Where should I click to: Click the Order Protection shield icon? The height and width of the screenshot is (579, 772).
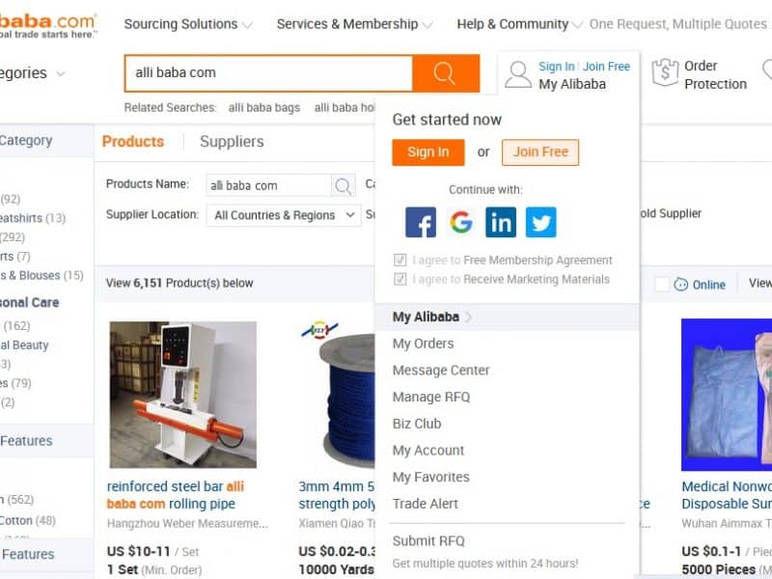pyautogui.click(x=665, y=72)
